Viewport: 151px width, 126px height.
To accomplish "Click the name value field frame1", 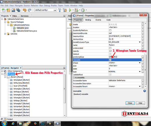I will [125, 45].
